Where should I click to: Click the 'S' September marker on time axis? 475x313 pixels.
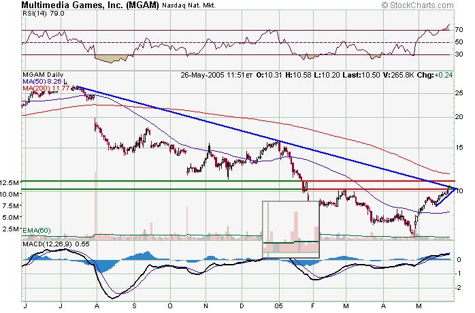coord(135,306)
